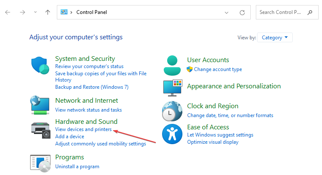
Task: Open recent locations dropdown arrow
Action: pyautogui.click(x=35, y=12)
